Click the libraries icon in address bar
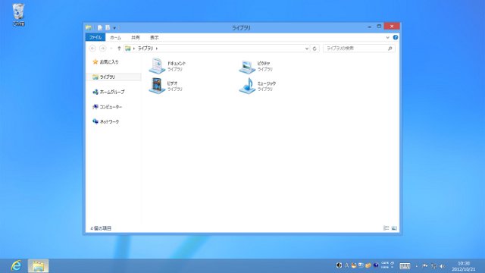 pos(128,49)
